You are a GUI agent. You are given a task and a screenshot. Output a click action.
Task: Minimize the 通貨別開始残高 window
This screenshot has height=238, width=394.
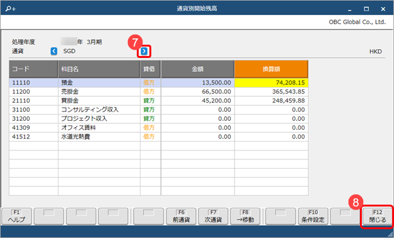pyautogui.click(x=349, y=9)
